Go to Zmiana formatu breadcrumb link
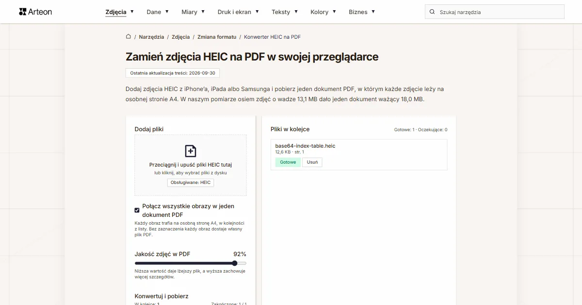This screenshot has width=582, height=305. [217, 37]
